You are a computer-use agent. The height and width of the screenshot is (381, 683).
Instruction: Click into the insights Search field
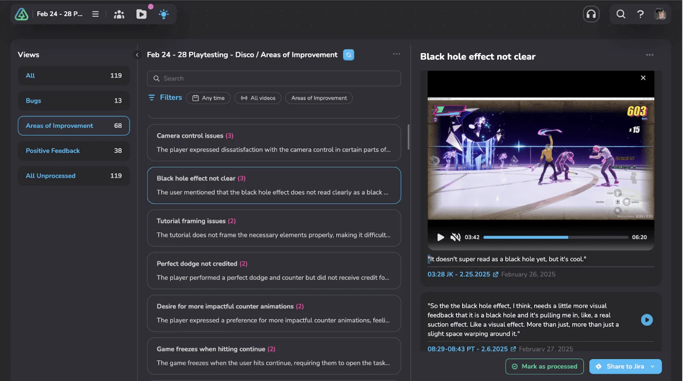pos(274,79)
